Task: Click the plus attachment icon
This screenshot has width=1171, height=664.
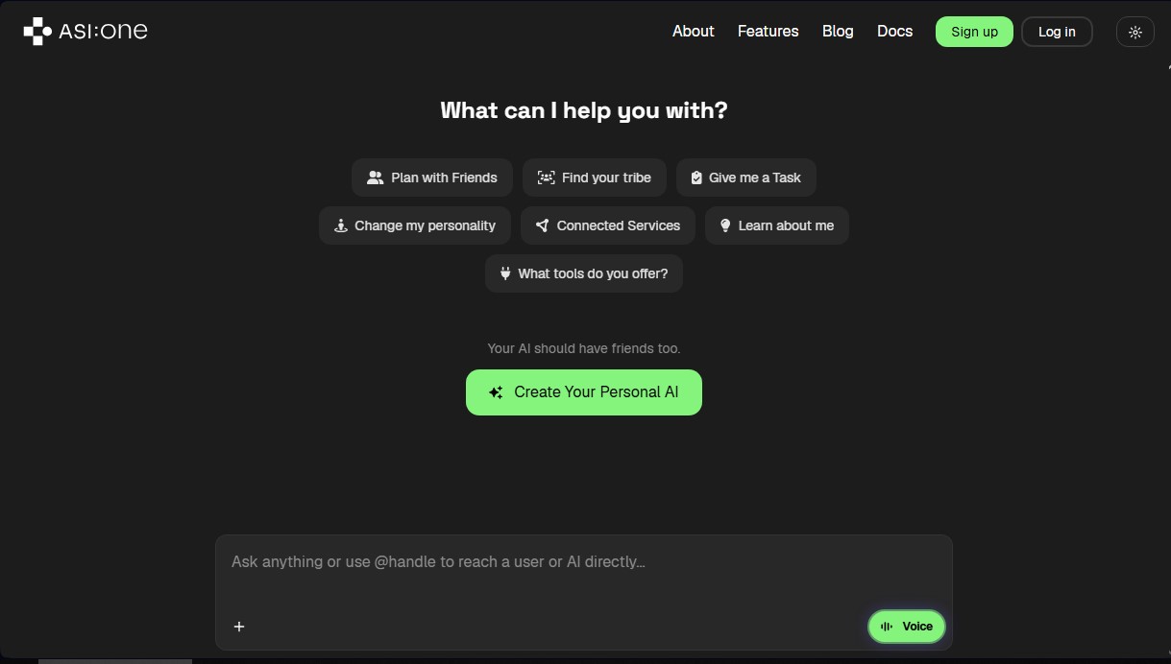Action: [239, 627]
